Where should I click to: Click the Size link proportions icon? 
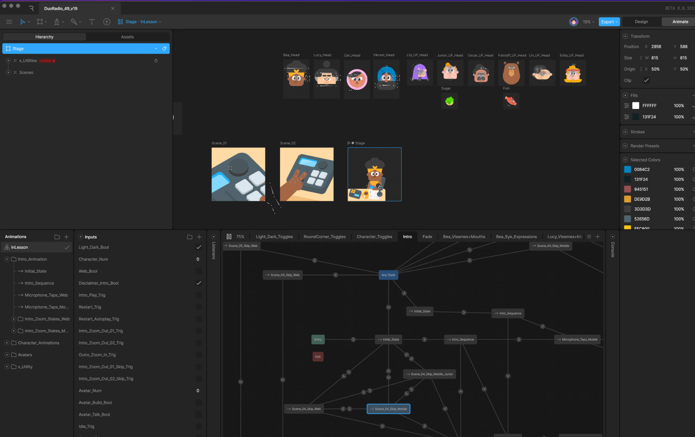coord(641,58)
